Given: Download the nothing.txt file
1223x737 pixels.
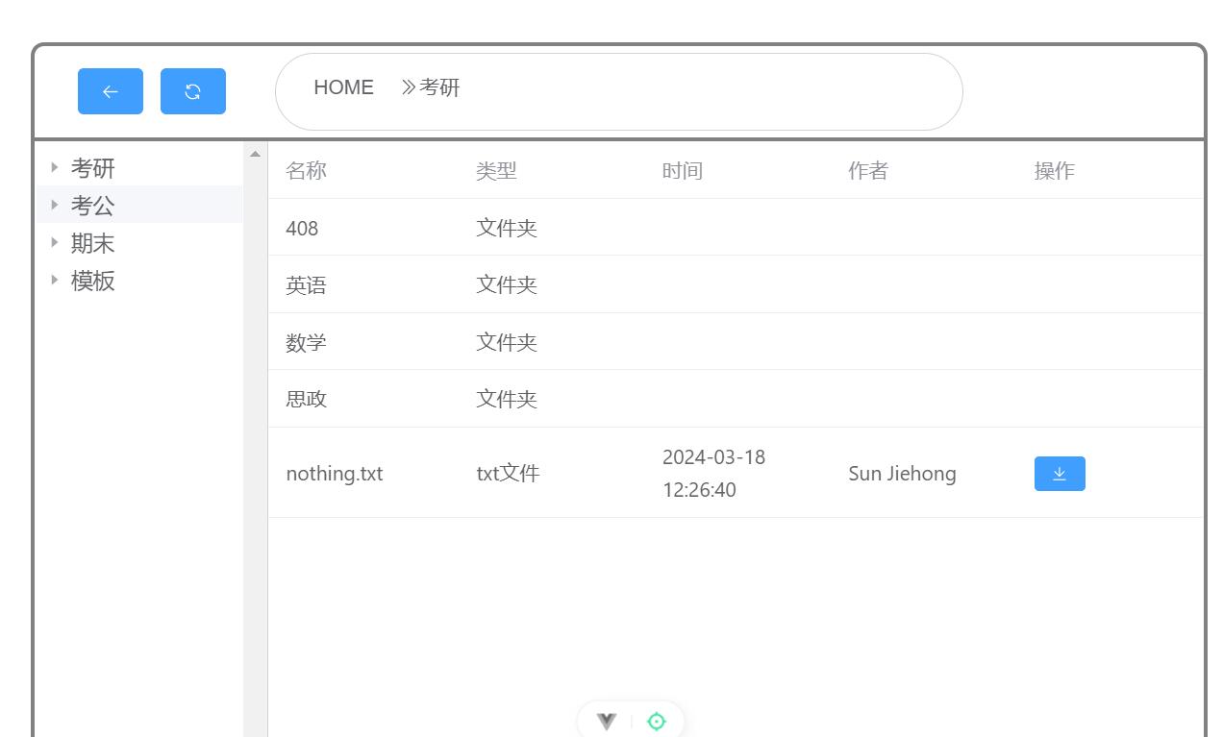Looking at the screenshot, I should click(1060, 474).
